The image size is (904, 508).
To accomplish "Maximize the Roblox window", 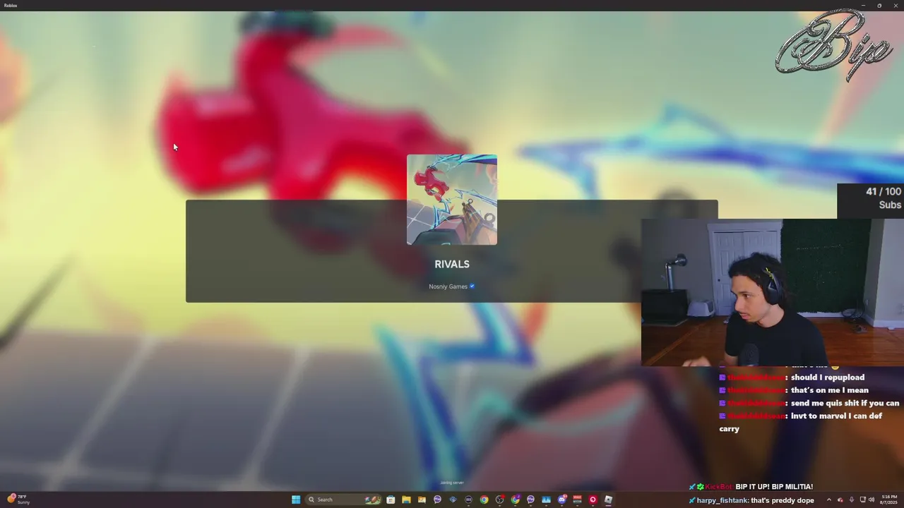I will (x=879, y=5).
